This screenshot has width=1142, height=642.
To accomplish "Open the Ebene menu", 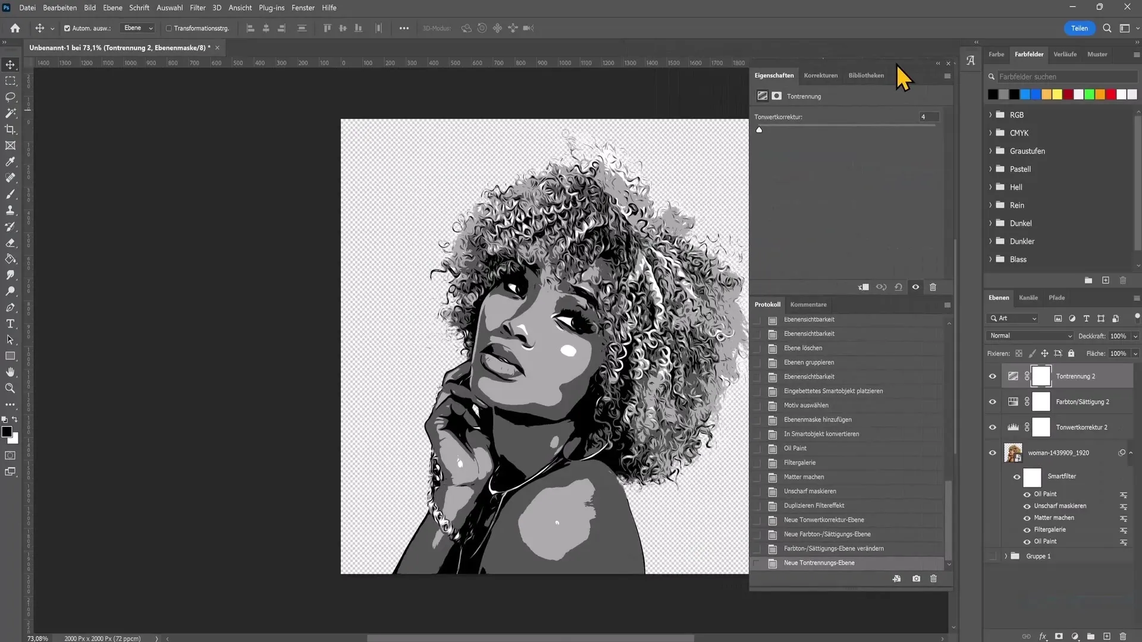I will (x=112, y=7).
